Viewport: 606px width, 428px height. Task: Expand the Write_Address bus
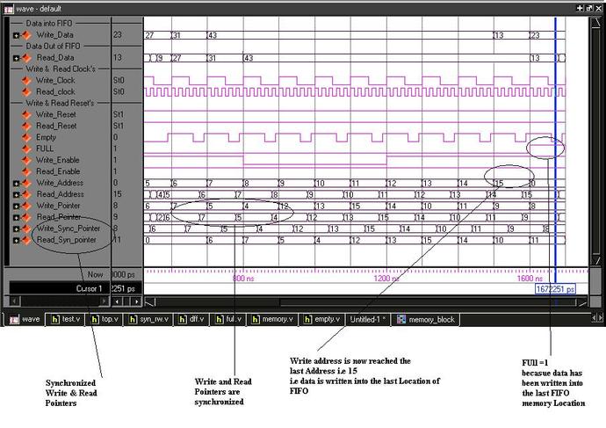tap(16, 184)
